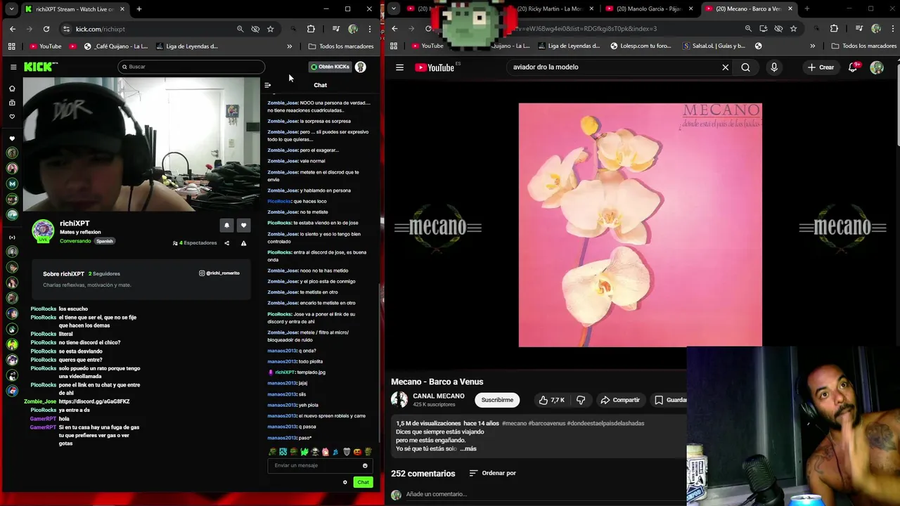Click the Obtén KICKs button
Image resolution: width=900 pixels, height=506 pixels.
(x=330, y=67)
